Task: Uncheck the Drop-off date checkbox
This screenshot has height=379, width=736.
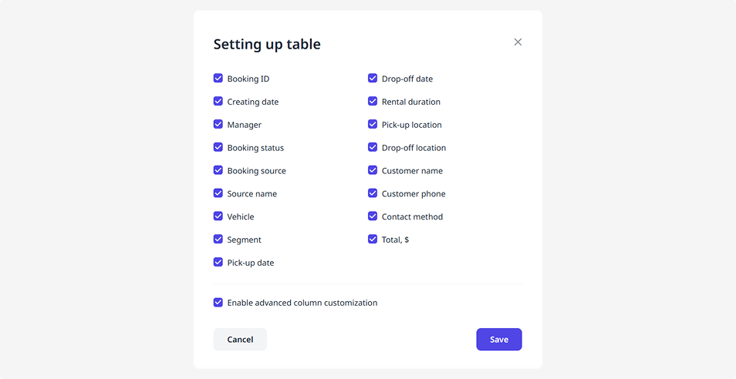Action: point(373,79)
